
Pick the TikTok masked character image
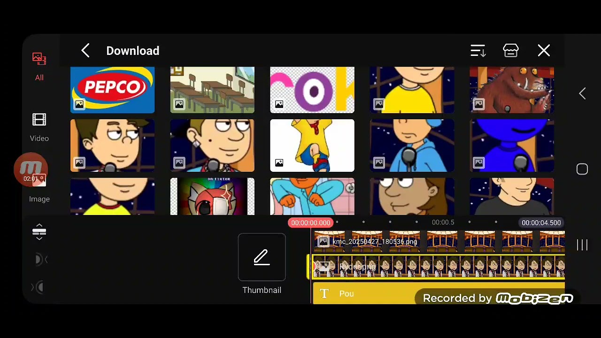(212, 196)
